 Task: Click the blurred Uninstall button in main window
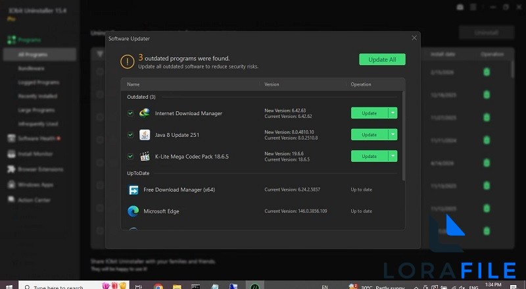click(487, 33)
